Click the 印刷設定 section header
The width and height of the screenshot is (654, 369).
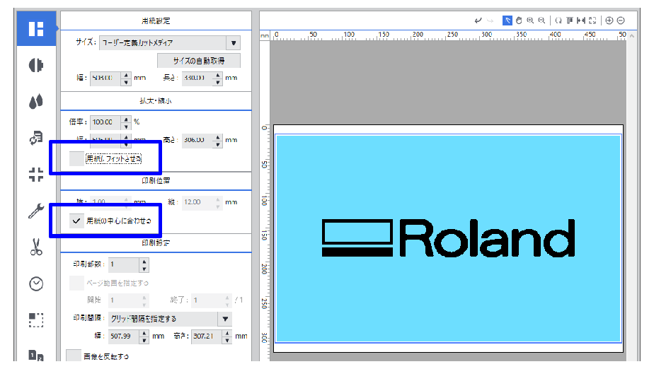coord(156,242)
